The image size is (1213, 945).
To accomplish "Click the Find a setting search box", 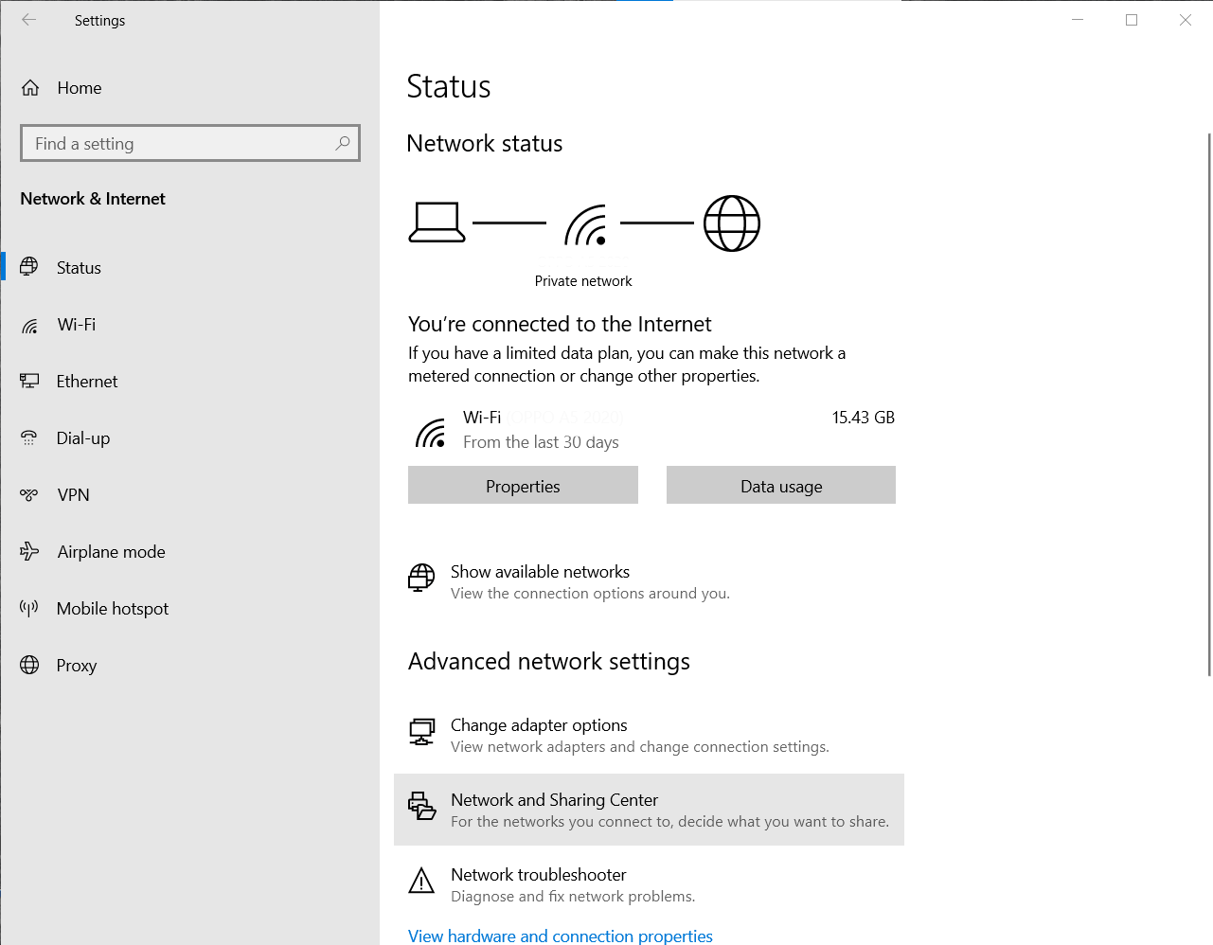I will point(170,143).
